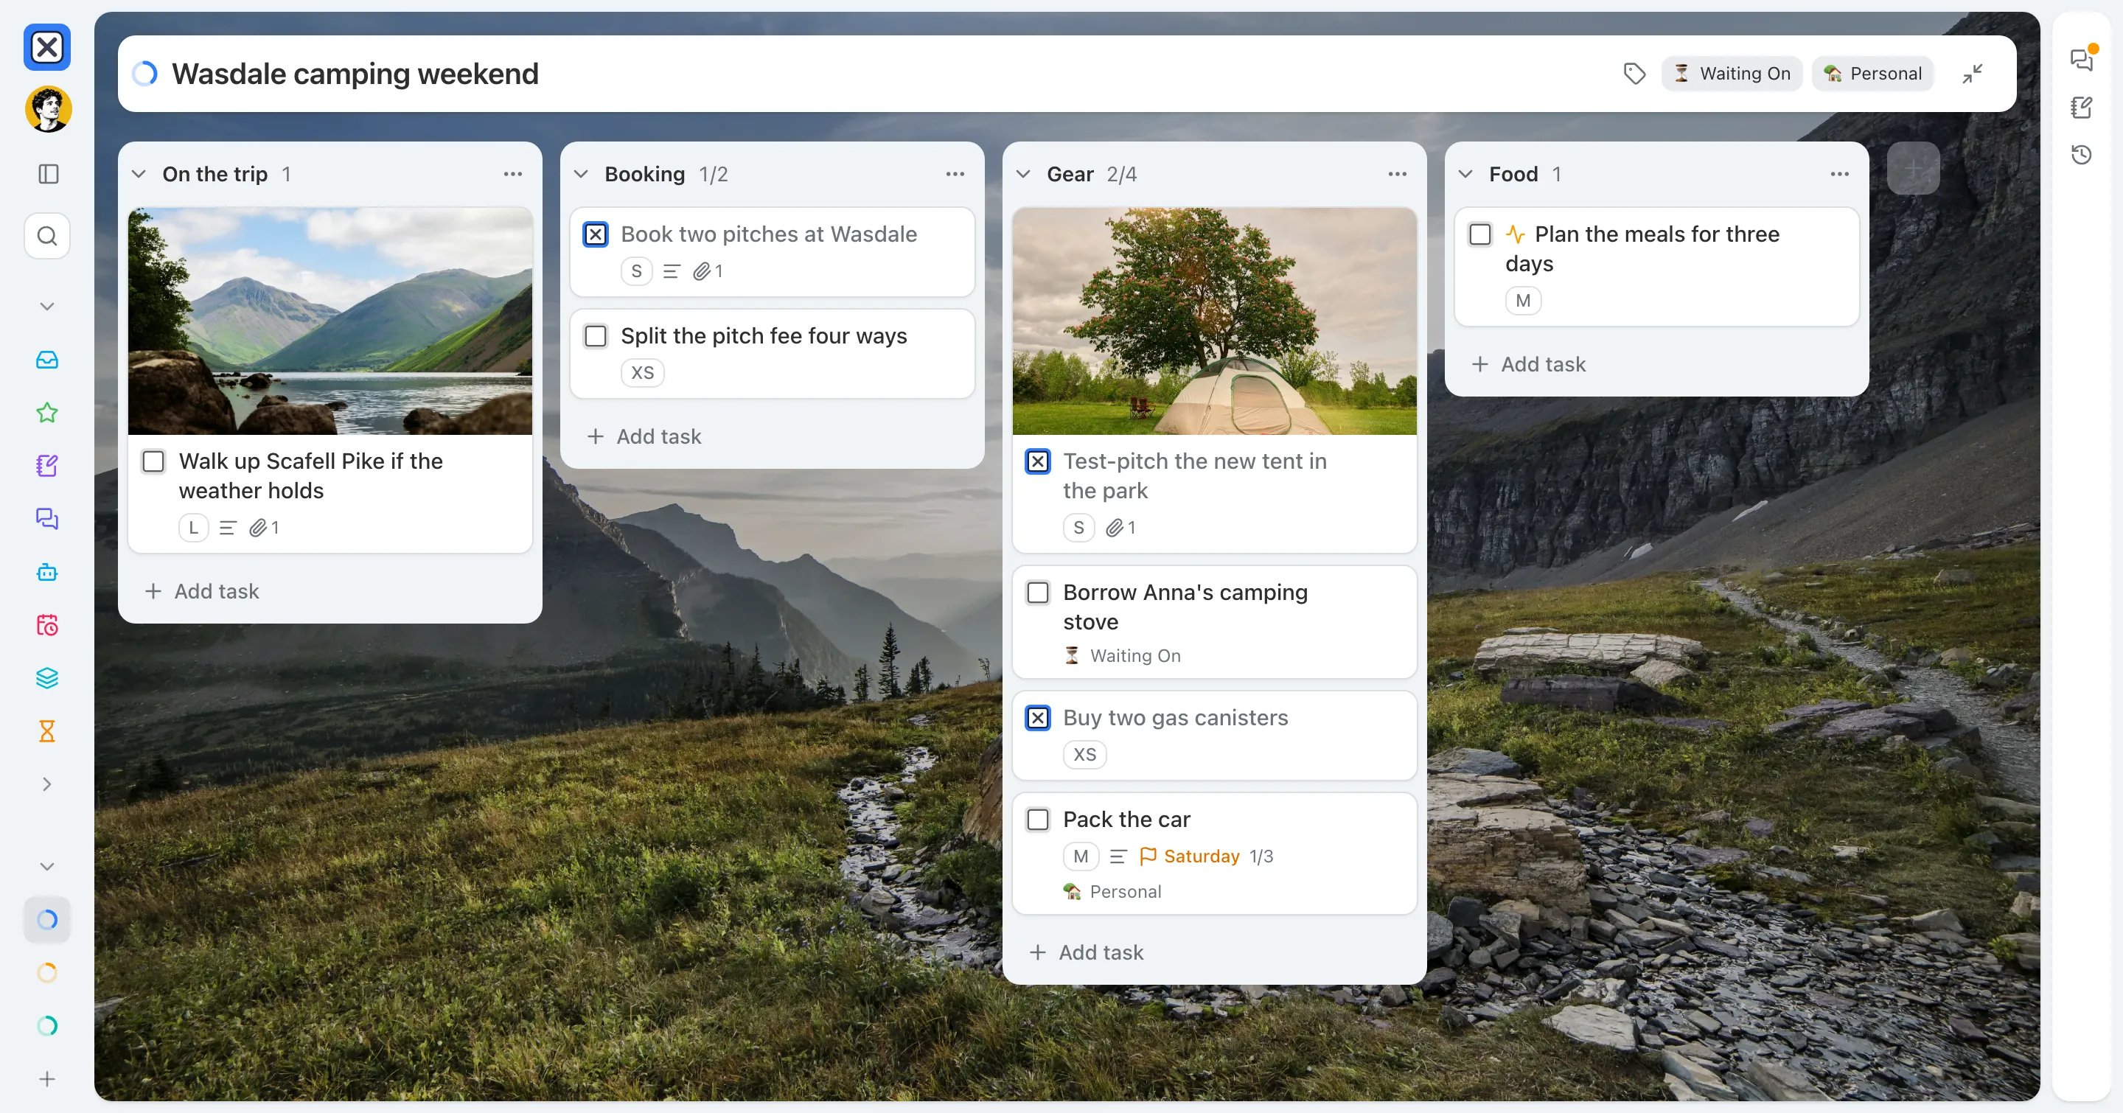This screenshot has width=2123, height=1113.
Task: Open the On the trip three-dot menu
Action: 512,174
